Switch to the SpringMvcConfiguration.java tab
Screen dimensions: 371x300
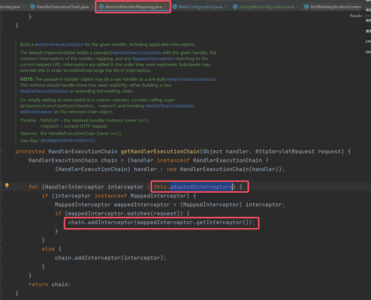pos(266,7)
